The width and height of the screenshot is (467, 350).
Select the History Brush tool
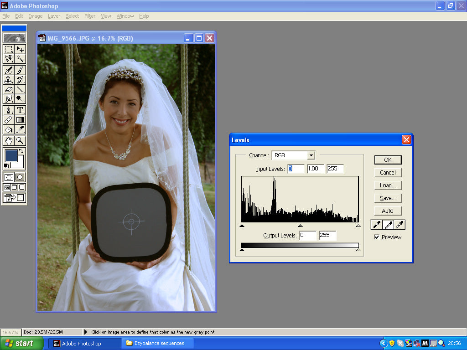click(x=20, y=79)
